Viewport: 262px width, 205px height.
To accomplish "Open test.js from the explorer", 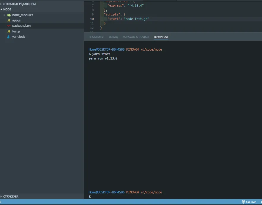I will (16, 31).
